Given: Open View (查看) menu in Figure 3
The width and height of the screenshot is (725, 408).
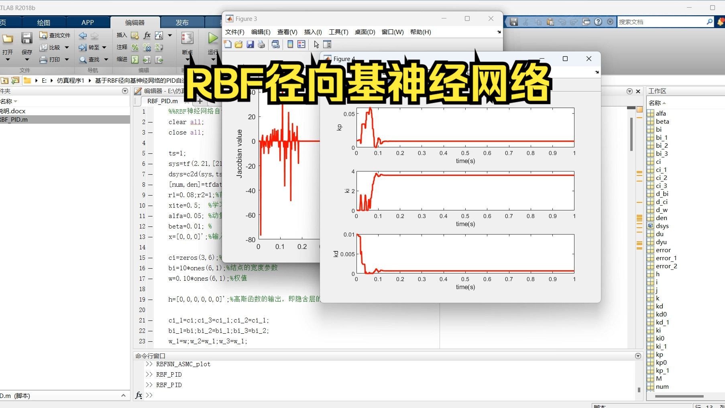Looking at the screenshot, I should point(287,32).
